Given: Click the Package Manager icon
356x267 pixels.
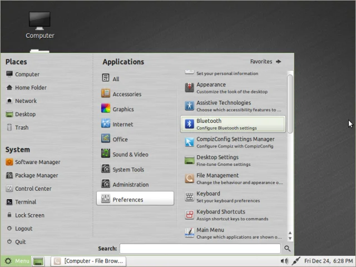Looking at the screenshot, I should coord(9,175).
